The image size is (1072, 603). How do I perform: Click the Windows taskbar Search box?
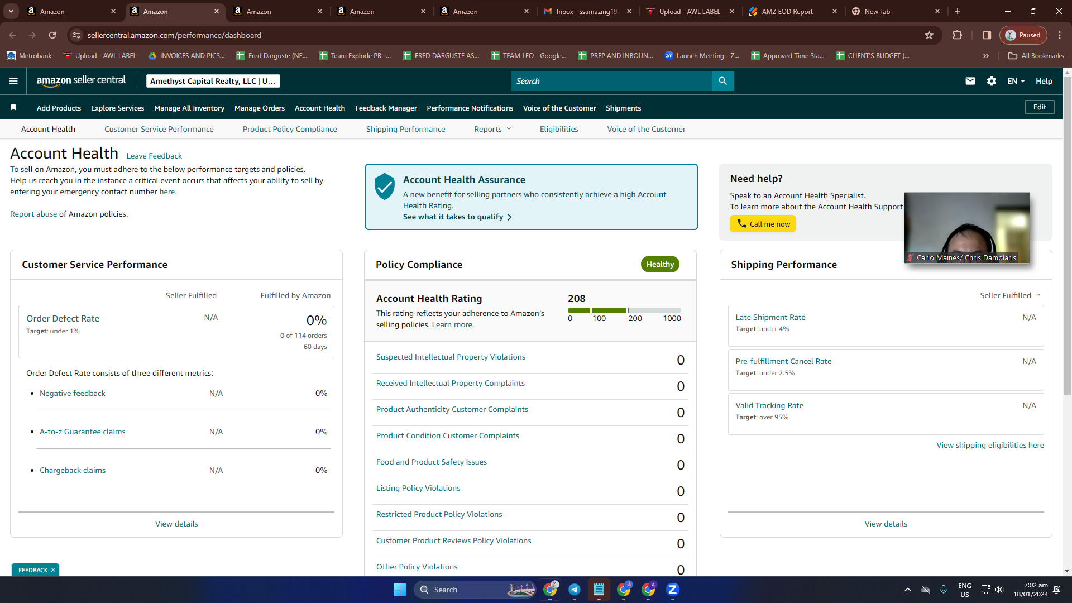pyautogui.click(x=475, y=590)
